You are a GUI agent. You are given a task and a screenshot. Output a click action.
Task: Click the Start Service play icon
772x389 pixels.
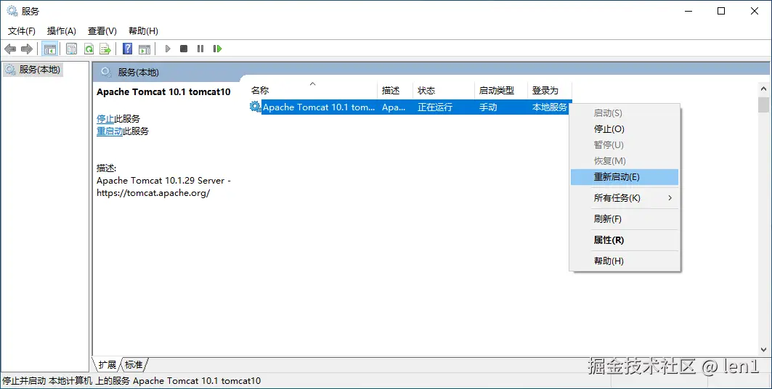168,49
